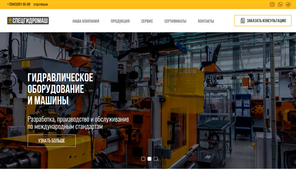Call phone number +7(843)261-55-89
Screen dimensions: 296x190
click(19, 4)
